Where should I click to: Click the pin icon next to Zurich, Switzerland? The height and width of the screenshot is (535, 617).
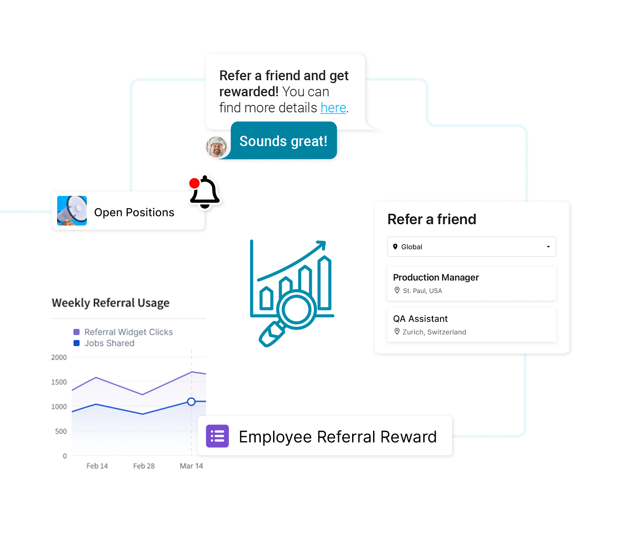click(x=397, y=331)
